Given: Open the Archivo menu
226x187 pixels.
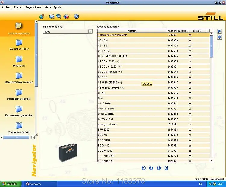Looking at the screenshot, I should [x=7, y=7].
